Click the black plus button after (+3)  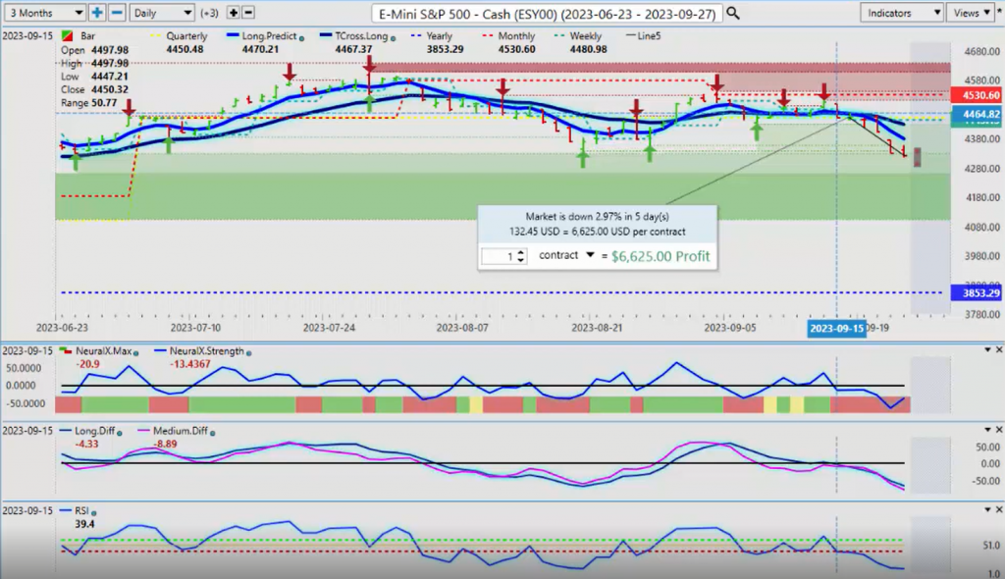pos(234,13)
